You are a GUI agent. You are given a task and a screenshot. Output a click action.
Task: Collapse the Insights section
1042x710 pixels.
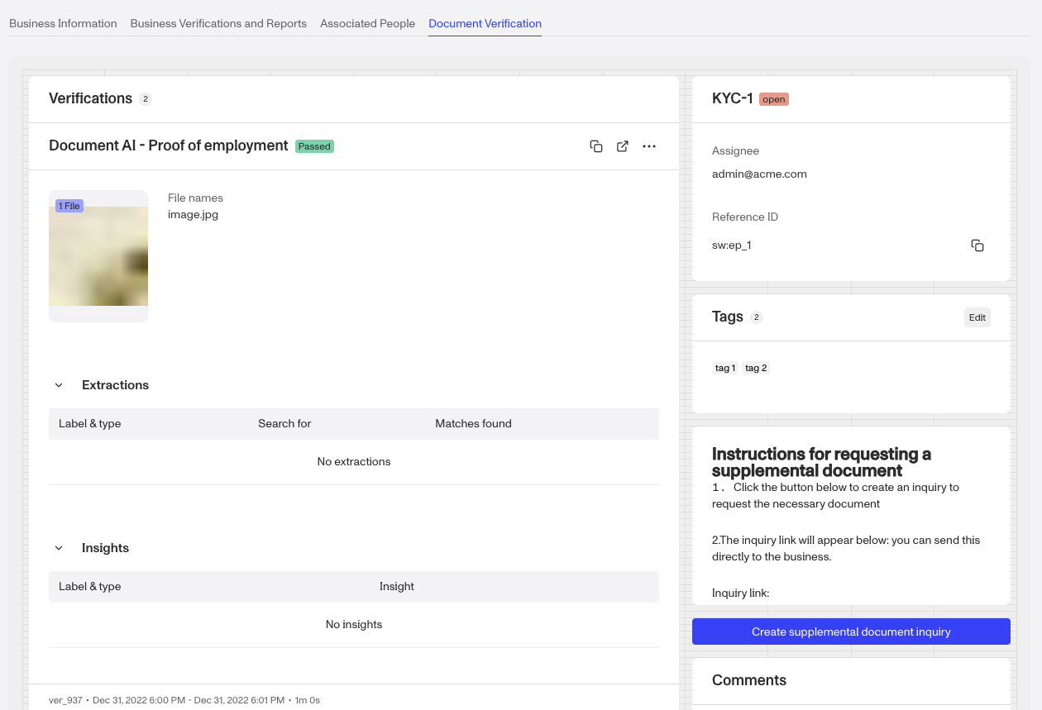(58, 547)
